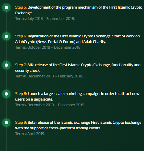The width and height of the screenshot is (144, 151).
Task: Click the Step 6 timeline dot
Action: 7,36
